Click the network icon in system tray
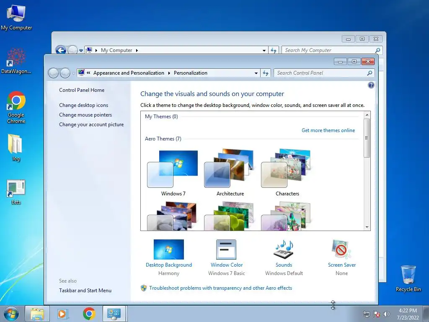 (366, 314)
